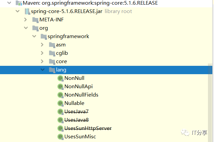The width and height of the screenshot is (214, 142).
Task: Click the META-INF folder icon
Action: click(35, 20)
